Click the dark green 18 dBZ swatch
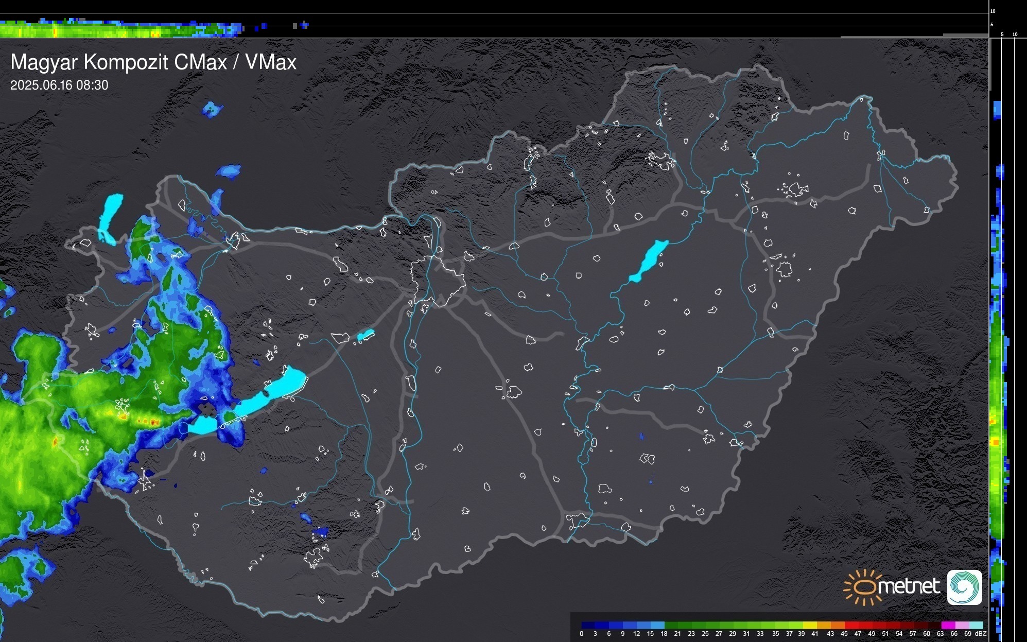 point(671,625)
